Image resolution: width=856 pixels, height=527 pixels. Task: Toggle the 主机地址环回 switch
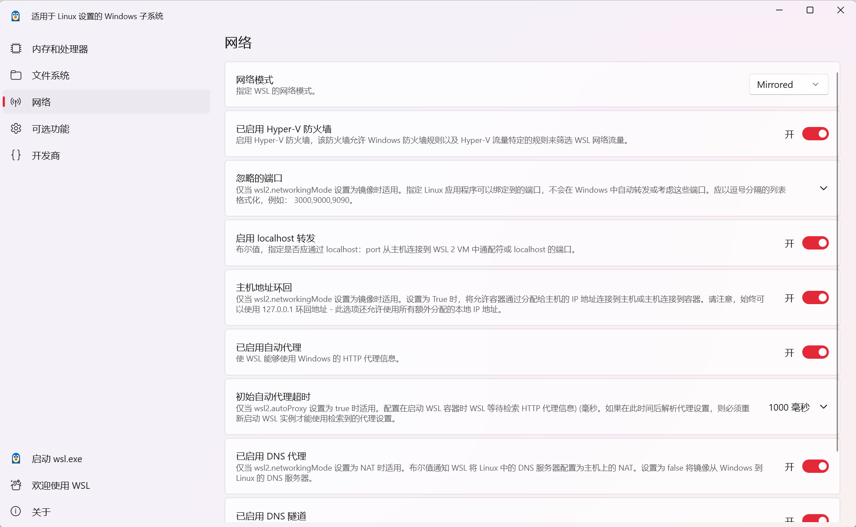click(815, 298)
